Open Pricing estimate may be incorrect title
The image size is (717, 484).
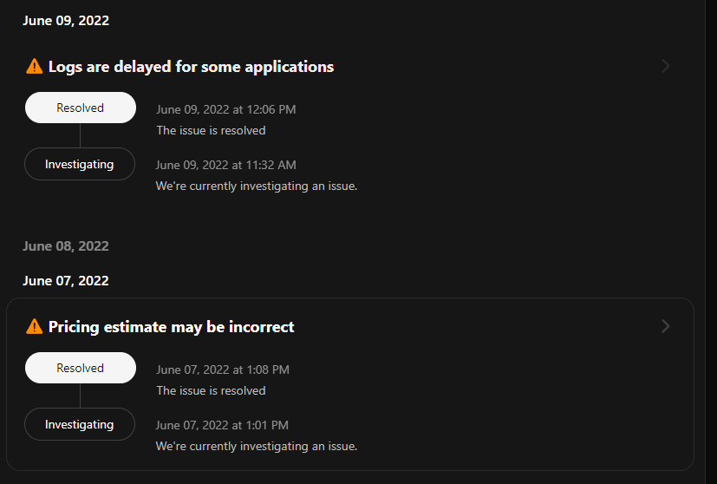pos(171,327)
